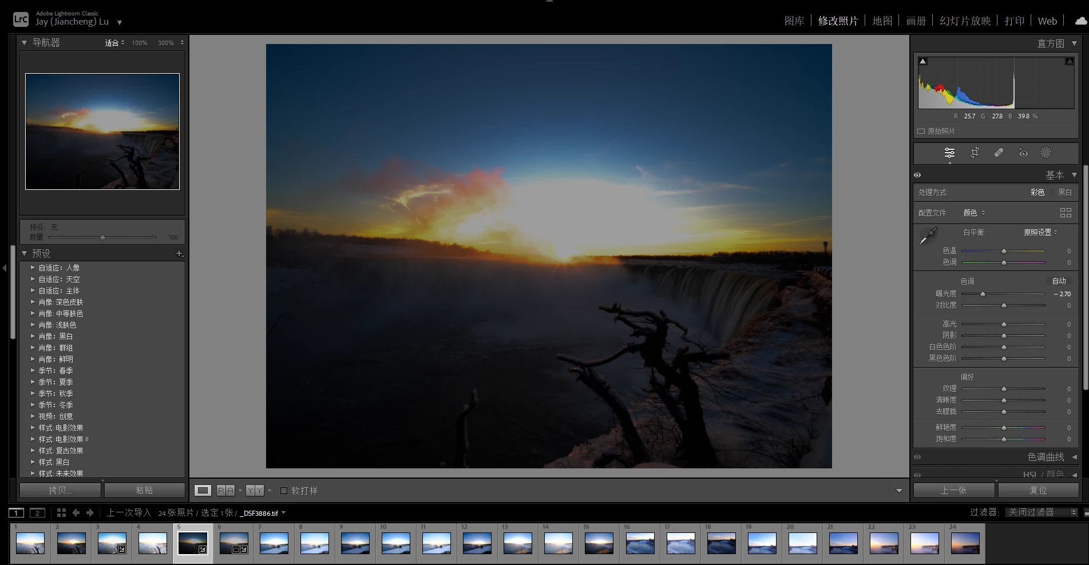This screenshot has width=1089, height=565.
Task: Click the plus icon to add a preset
Action: point(179,253)
